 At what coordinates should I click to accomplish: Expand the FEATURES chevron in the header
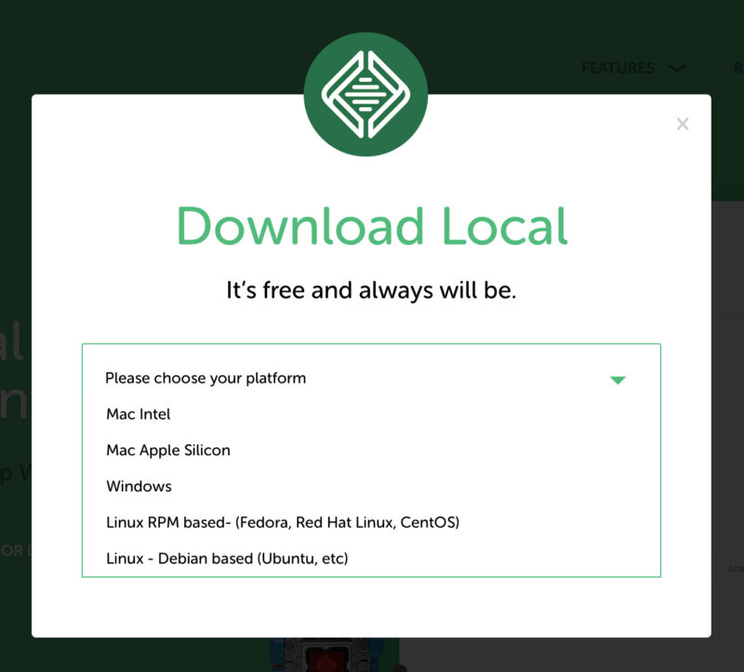point(677,69)
